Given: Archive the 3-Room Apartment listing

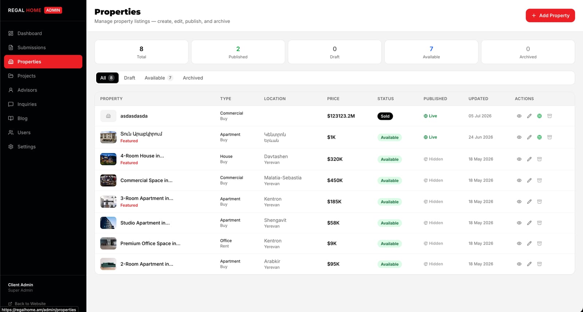Looking at the screenshot, I should click(x=539, y=202).
